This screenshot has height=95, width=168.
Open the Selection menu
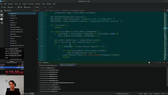coord(11,4)
